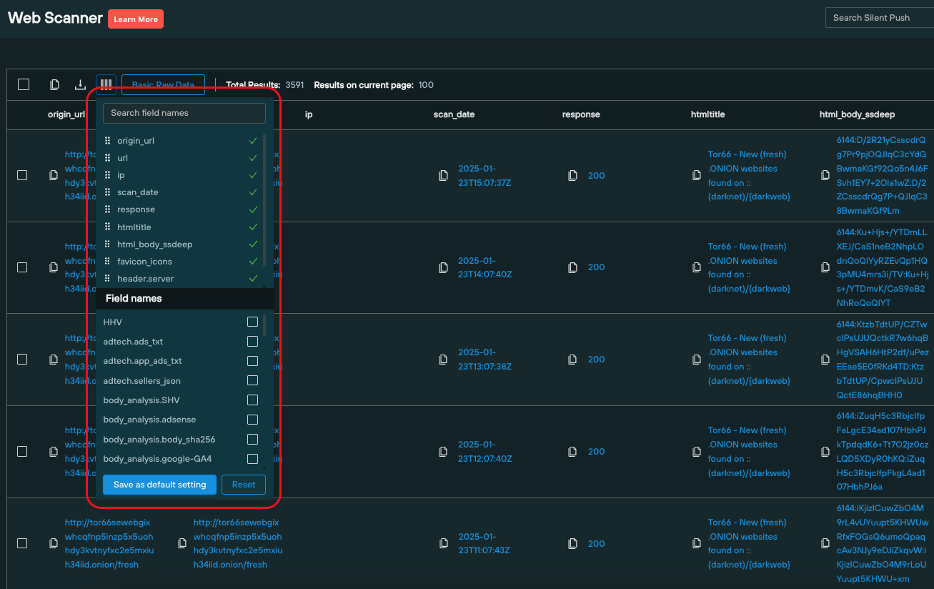This screenshot has width=934, height=589.
Task: Copy scan_date 2025-01-23T13:07:38Z value
Action: [443, 360]
